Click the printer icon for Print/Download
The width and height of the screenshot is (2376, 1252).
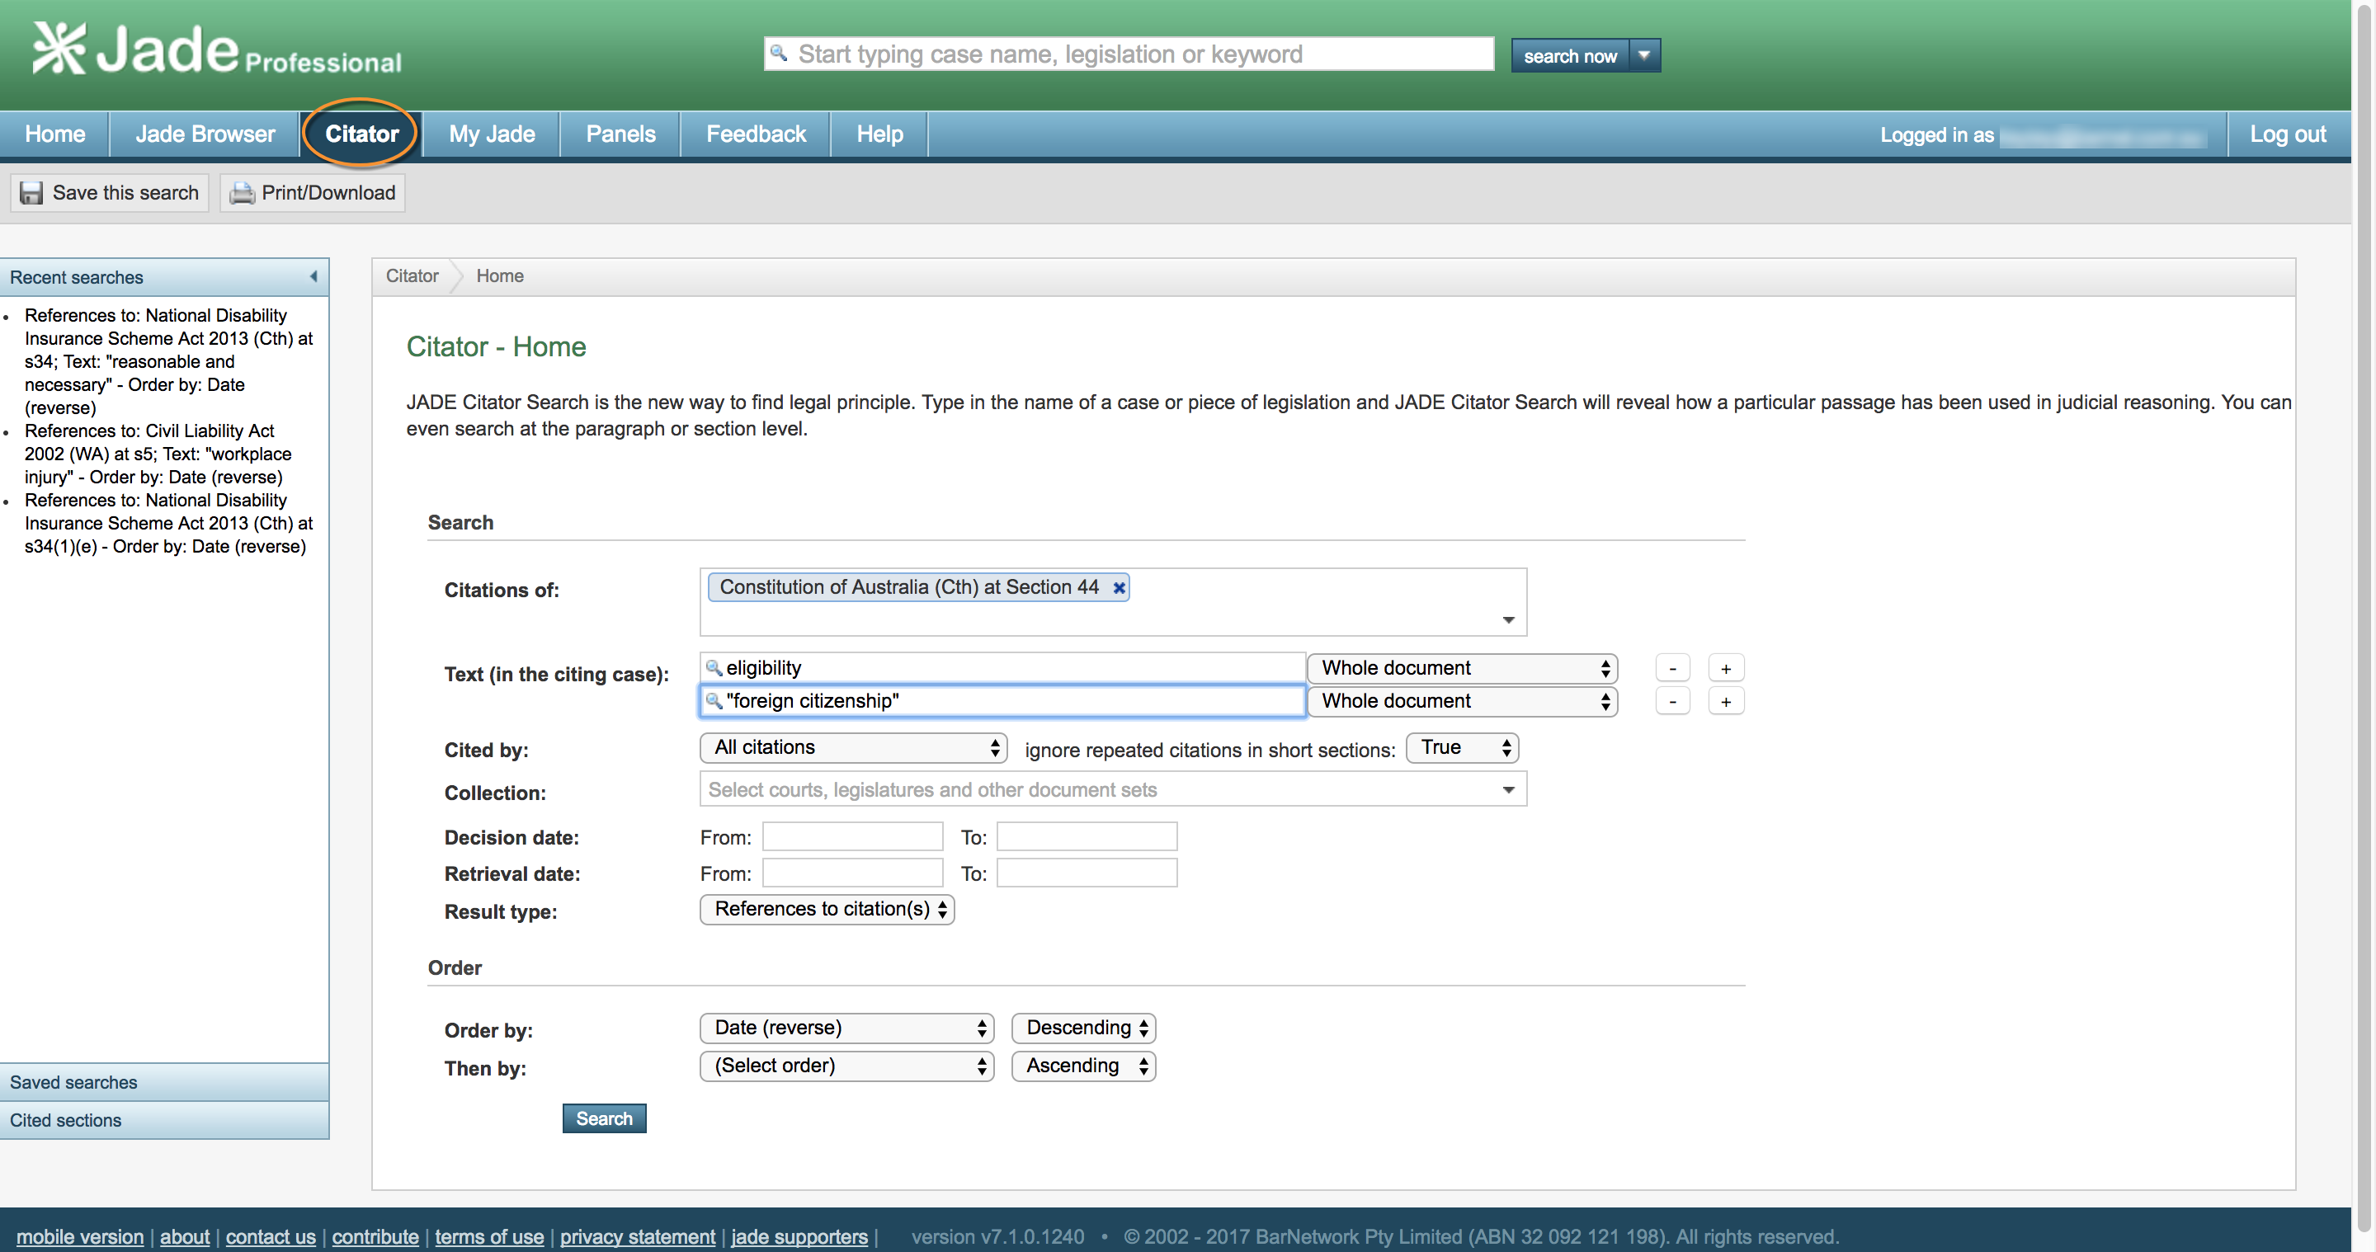(x=242, y=193)
